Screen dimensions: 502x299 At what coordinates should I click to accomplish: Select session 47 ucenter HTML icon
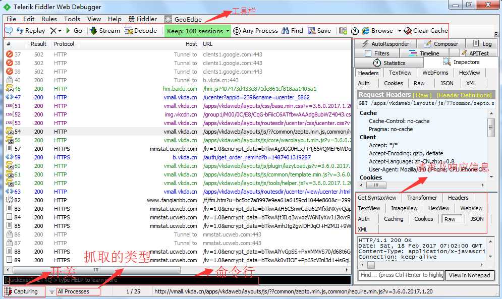click(9, 97)
